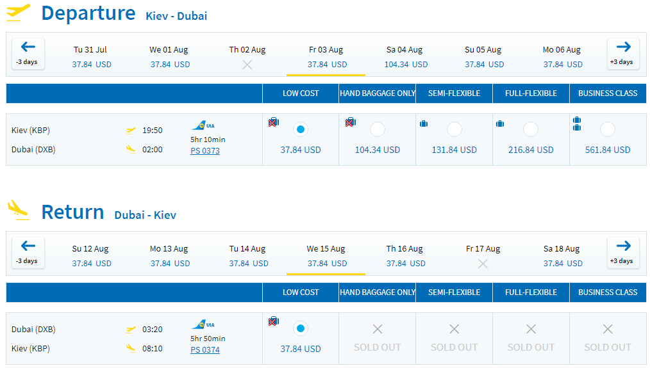Viewport: 650px width, 368px height.
Task: Select Sa 04 Aug departure at 104.34 USD
Action: 405,57
